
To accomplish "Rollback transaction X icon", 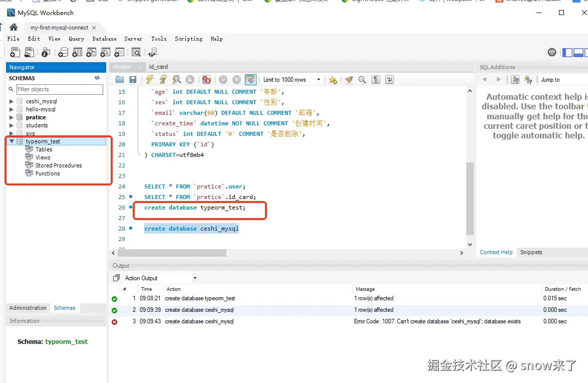I will pos(236,80).
